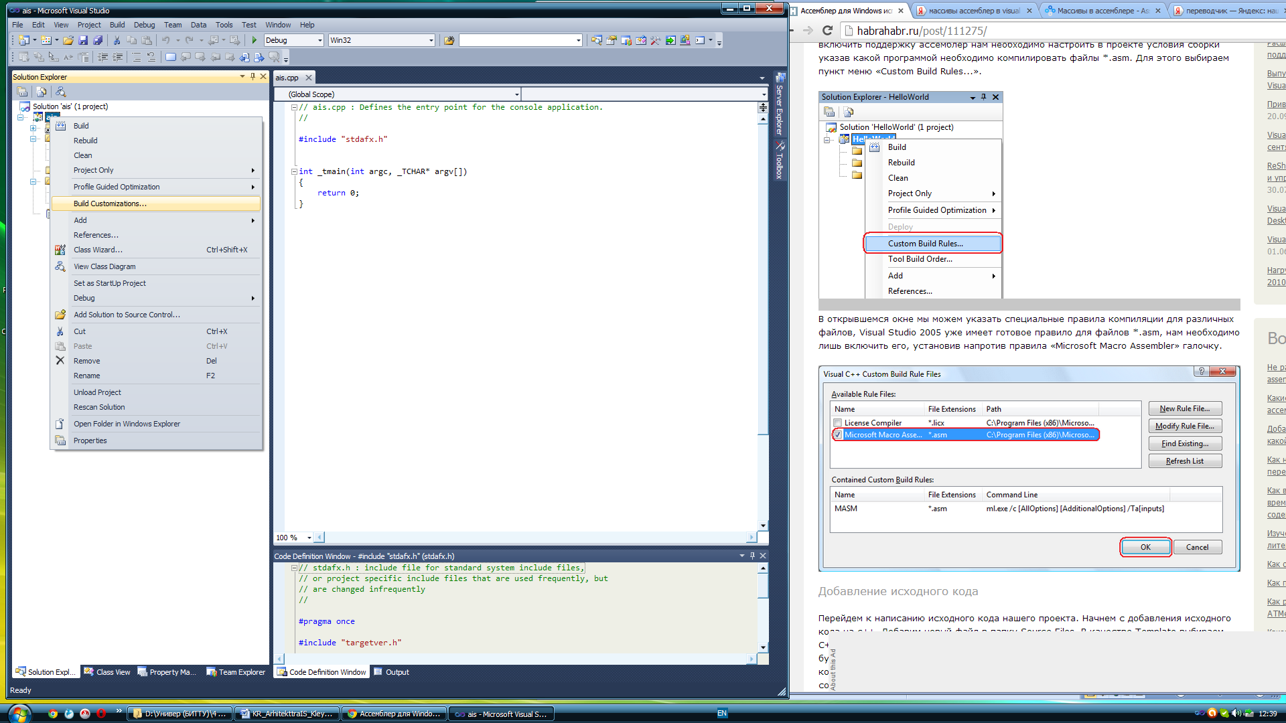Screen dimensions: 1286x723
Task: Open the Toolbox side tab
Action: click(780, 161)
